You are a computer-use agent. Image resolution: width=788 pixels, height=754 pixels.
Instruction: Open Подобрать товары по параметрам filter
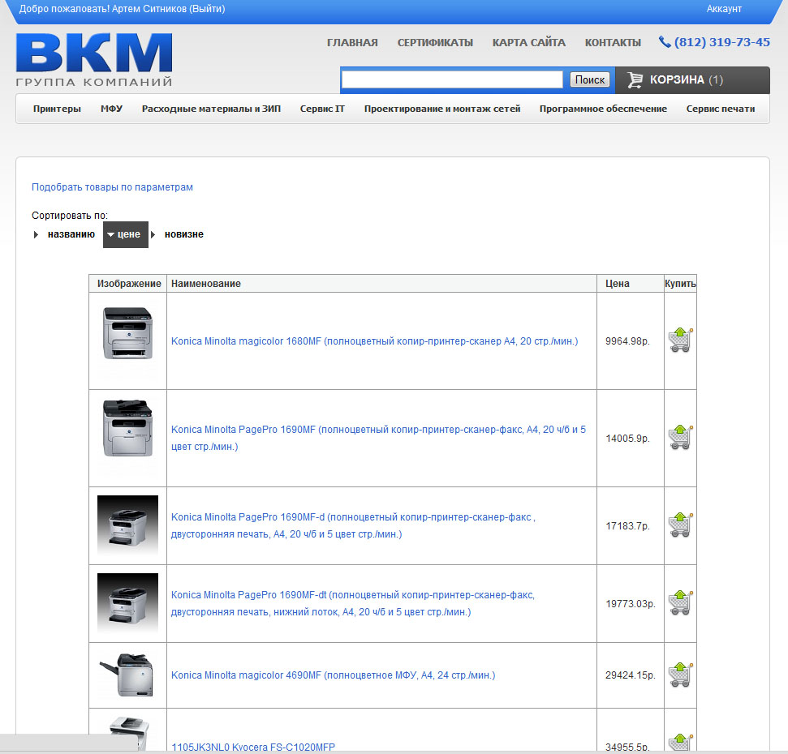[112, 187]
